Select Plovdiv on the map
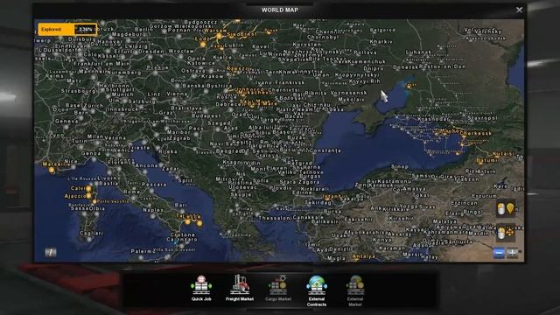This screenshot has width=560, height=315. pos(281,187)
